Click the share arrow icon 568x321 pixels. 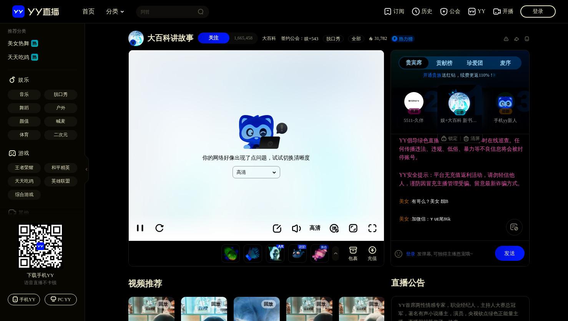coord(517,39)
